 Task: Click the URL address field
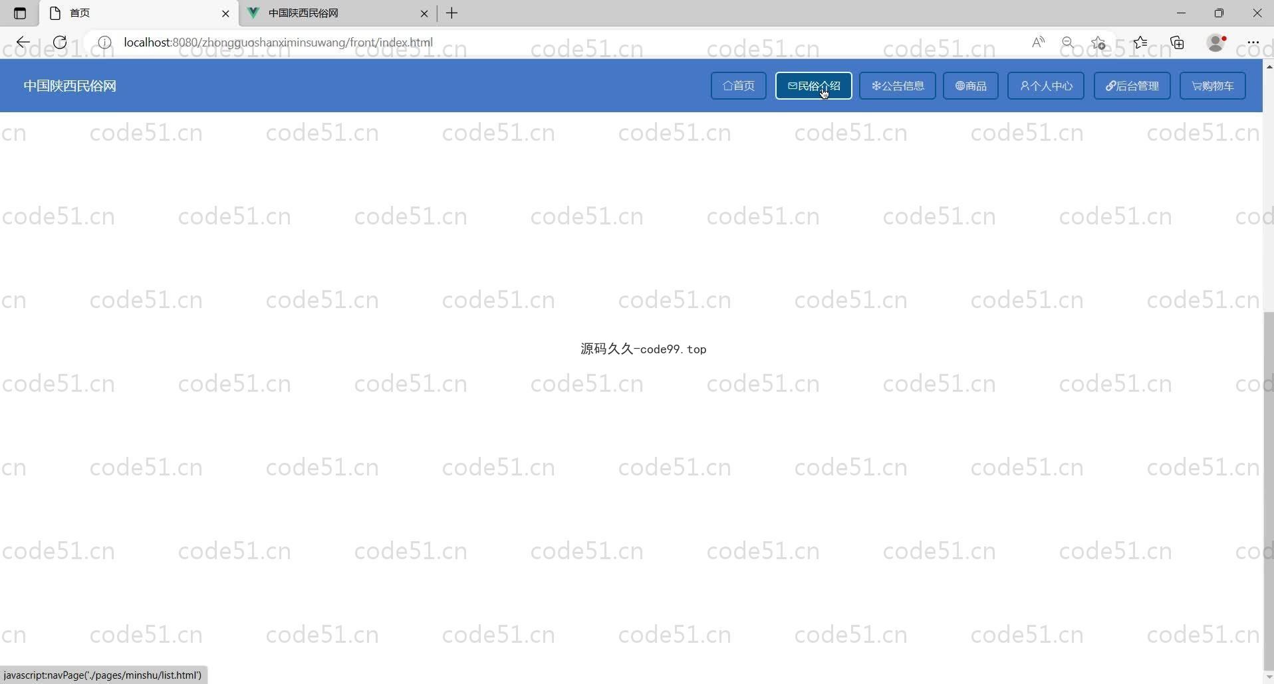click(532, 43)
